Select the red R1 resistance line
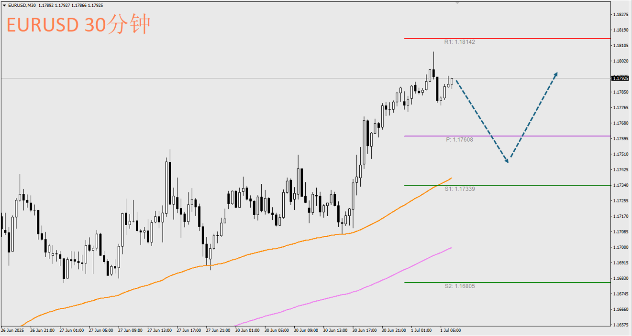The height and width of the screenshot is (336, 632). (526, 38)
